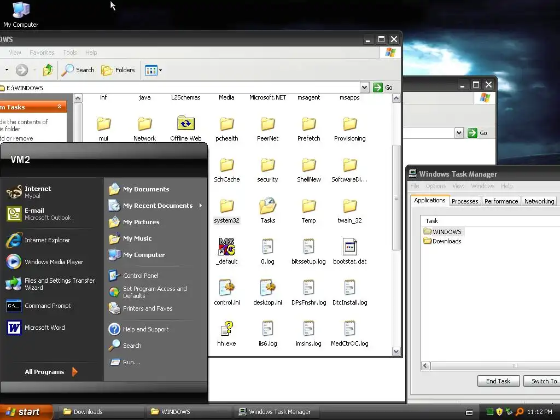Toggle the Folders pane button

coord(118,70)
